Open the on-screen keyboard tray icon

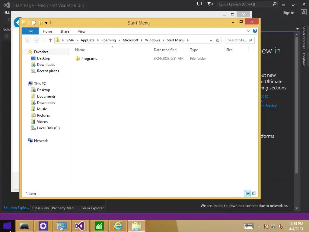coord(249,226)
